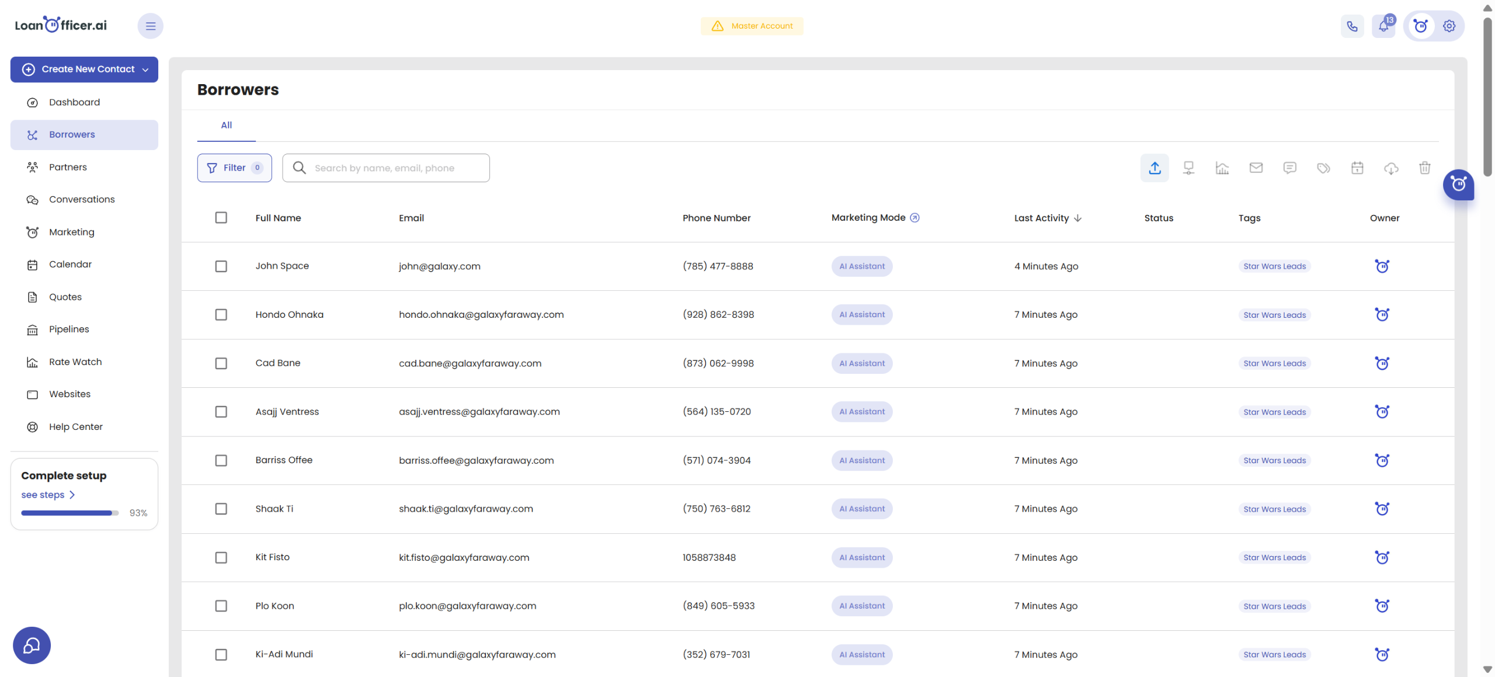Click the envelope email icon in toolbar
This screenshot has height=677, width=1495.
pyautogui.click(x=1256, y=168)
